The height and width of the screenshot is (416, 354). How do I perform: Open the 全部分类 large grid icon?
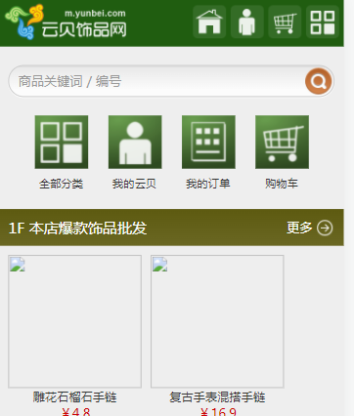click(62, 142)
